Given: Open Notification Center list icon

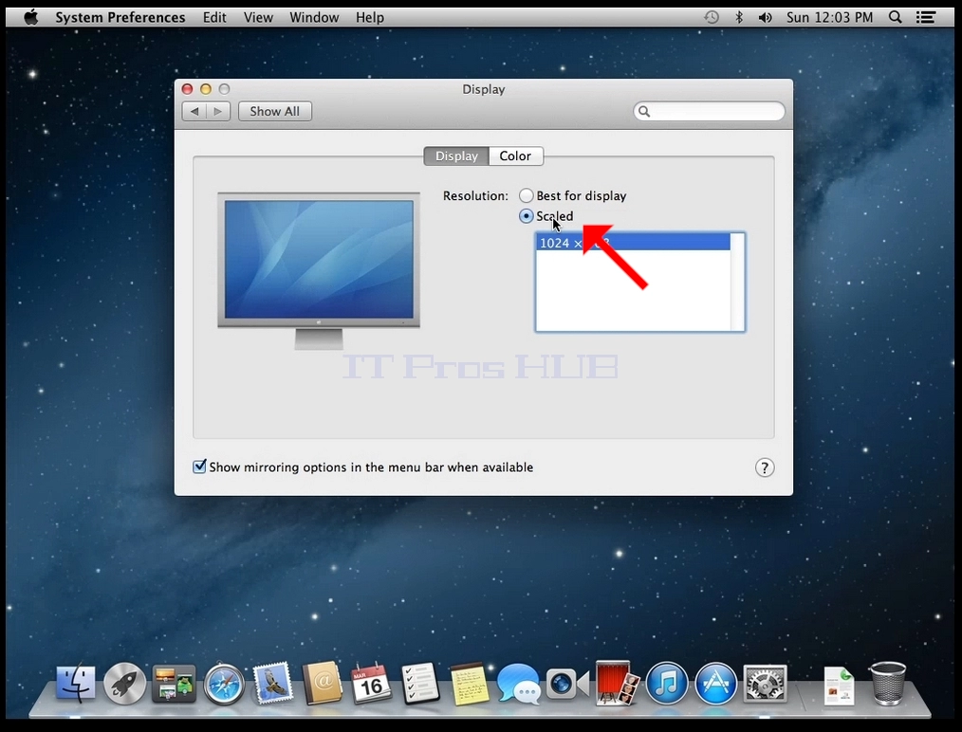Looking at the screenshot, I should 926,17.
